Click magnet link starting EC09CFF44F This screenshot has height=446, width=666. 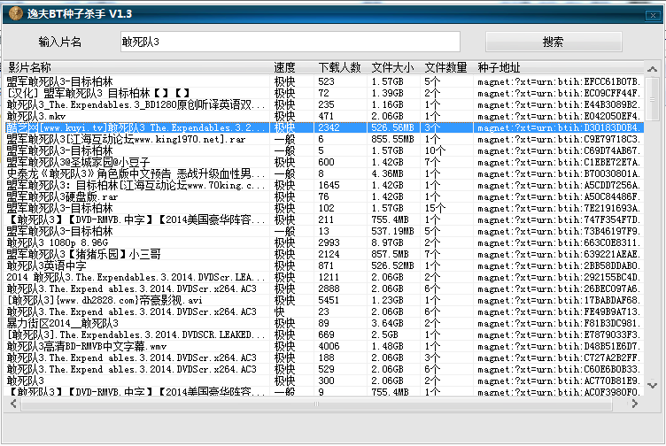(x=559, y=93)
